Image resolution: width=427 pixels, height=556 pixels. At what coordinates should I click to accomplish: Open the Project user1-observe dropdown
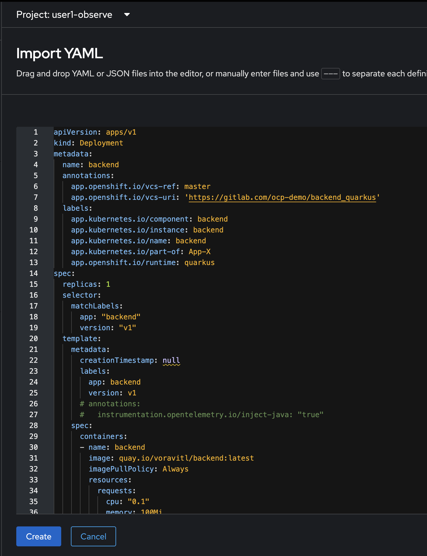point(73,14)
